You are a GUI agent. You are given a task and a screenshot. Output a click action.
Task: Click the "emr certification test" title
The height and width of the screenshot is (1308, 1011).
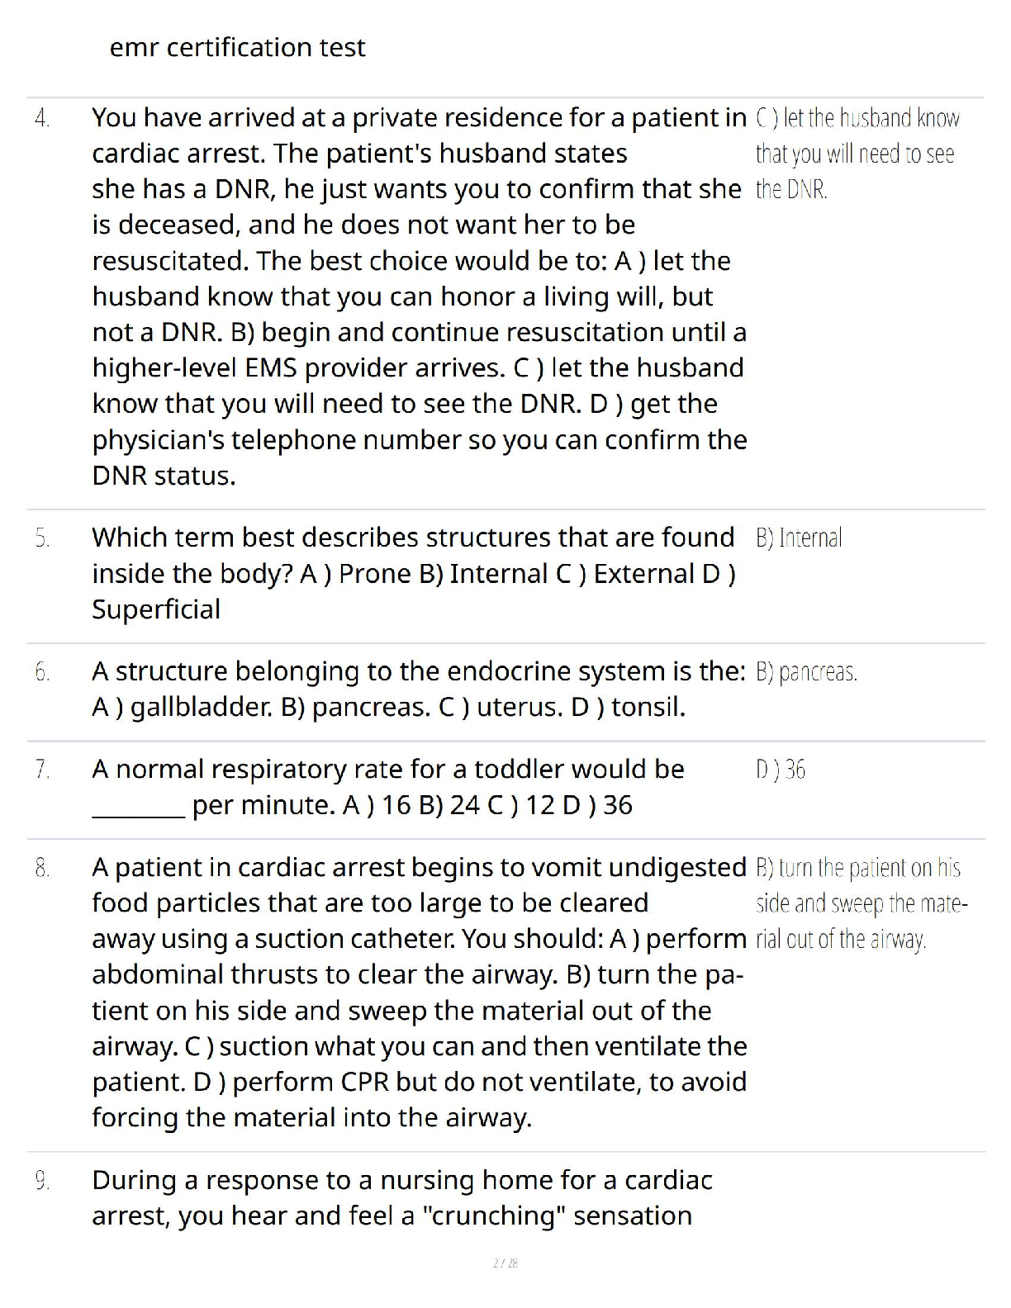[237, 48]
